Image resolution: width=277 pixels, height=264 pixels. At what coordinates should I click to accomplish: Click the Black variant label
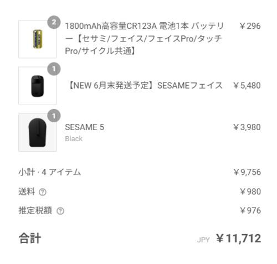coord(74,139)
